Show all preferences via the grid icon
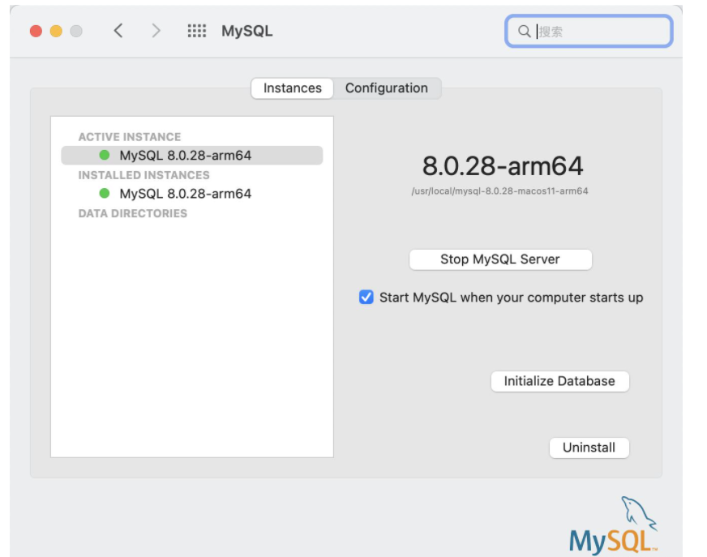This screenshot has height=557, width=707. pos(196,31)
